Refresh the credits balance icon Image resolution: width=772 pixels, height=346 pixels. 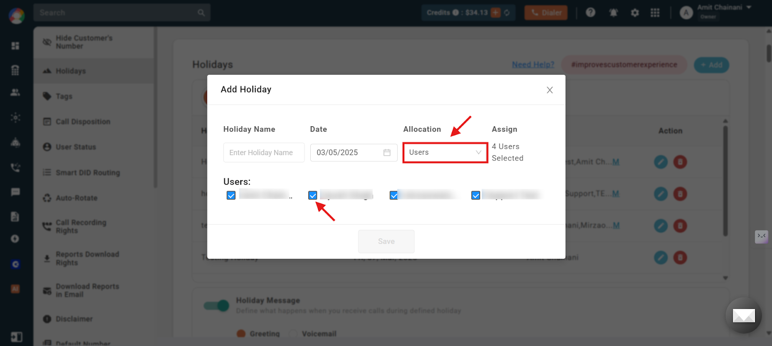pyautogui.click(x=507, y=13)
